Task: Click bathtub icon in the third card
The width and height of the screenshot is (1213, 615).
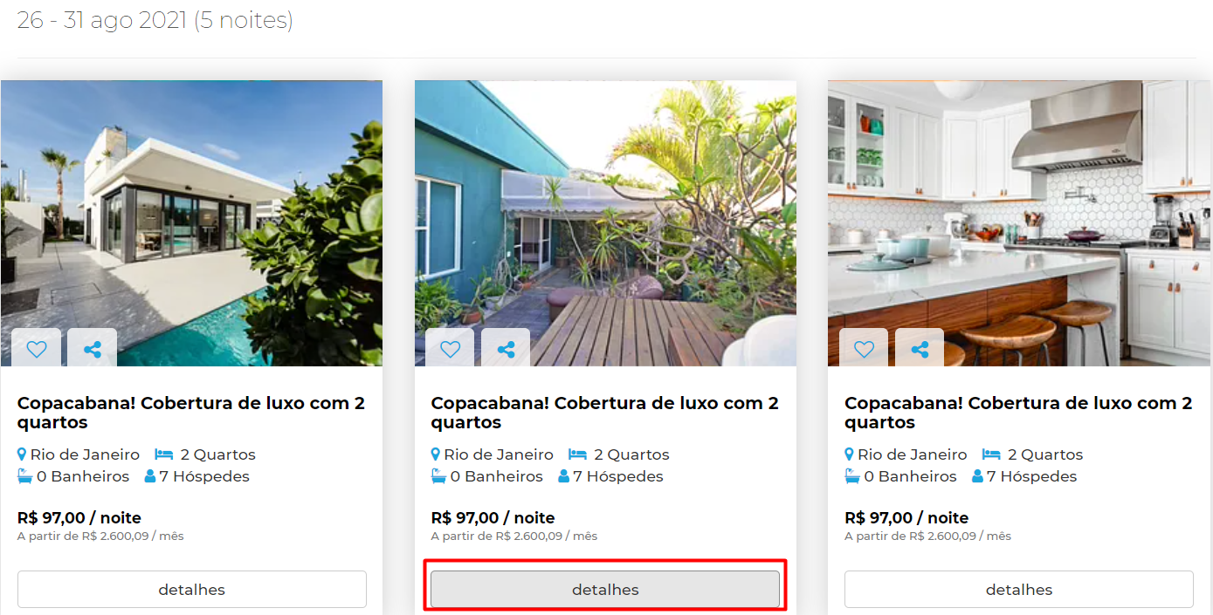Action: (x=852, y=476)
